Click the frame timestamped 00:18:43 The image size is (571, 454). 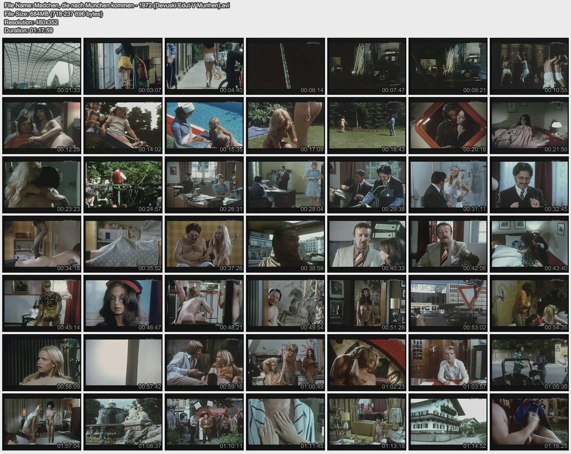(x=367, y=126)
